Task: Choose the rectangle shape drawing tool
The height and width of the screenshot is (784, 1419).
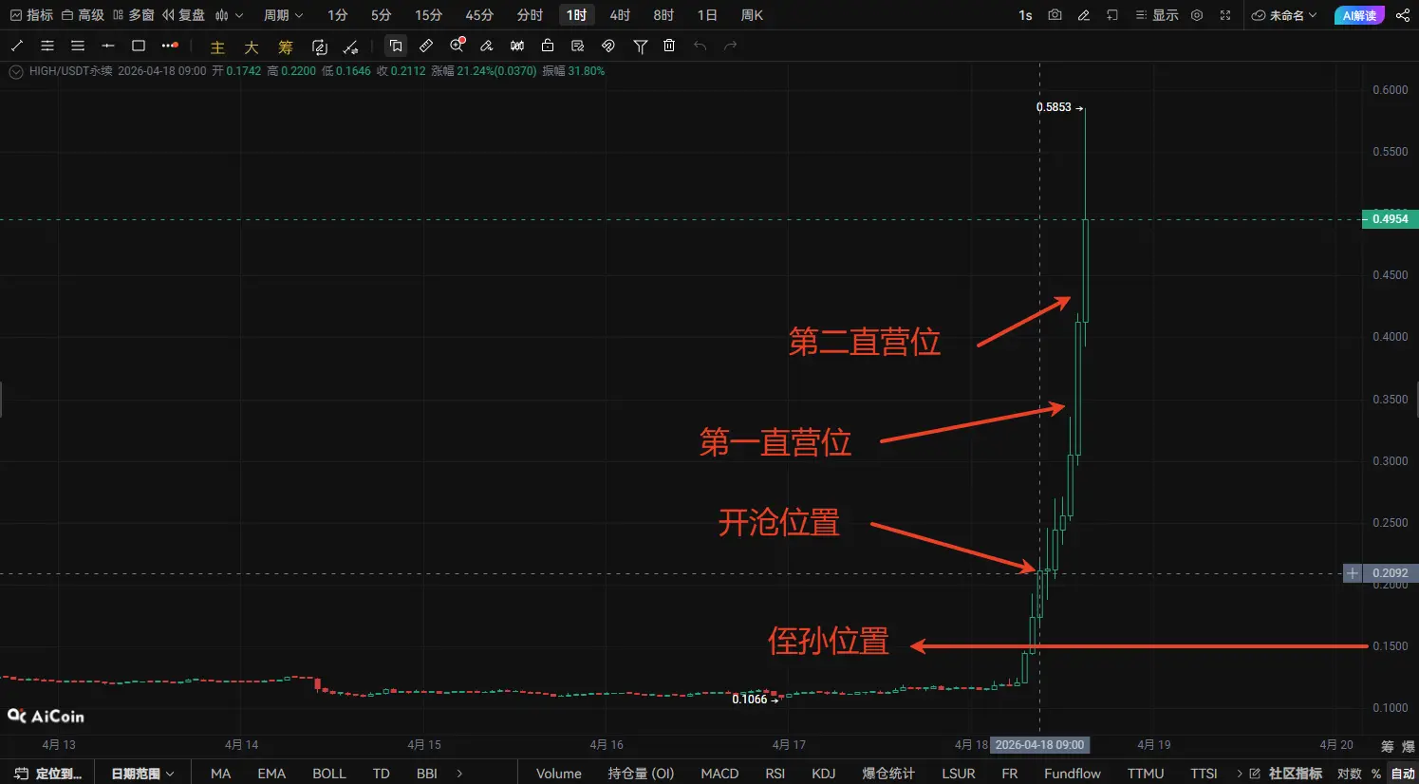Action: (x=139, y=46)
